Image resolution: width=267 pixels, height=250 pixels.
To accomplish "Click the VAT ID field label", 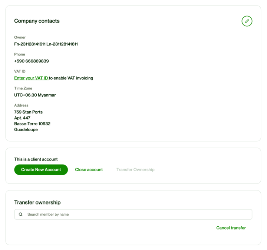I will pyautogui.click(x=20, y=71).
